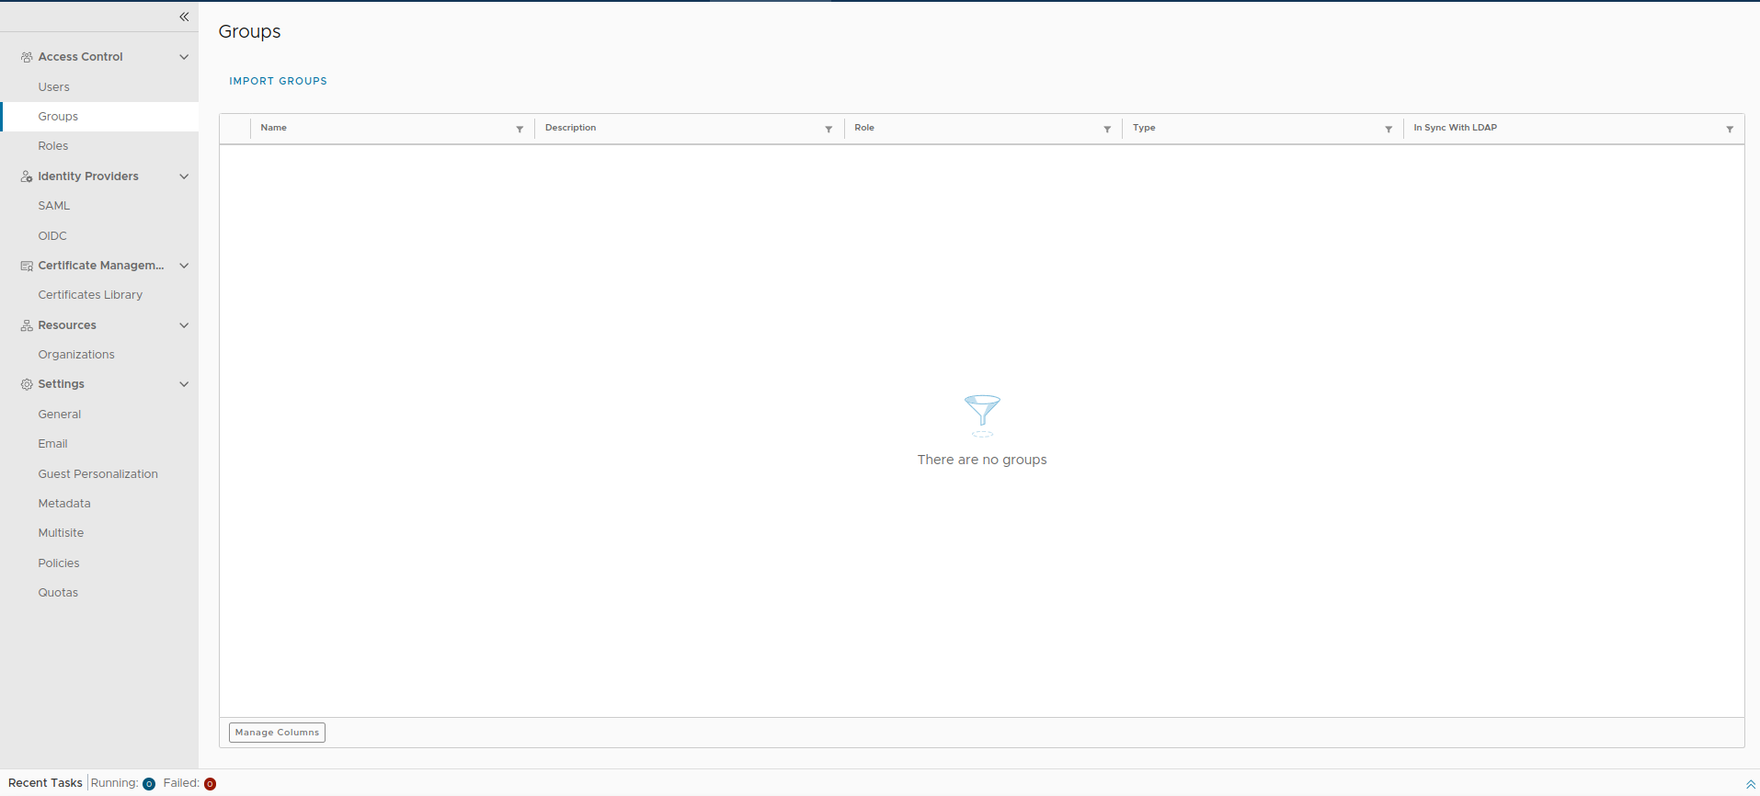Collapse the Identity Providers section
Image resolution: width=1760 pixels, height=796 pixels.
click(184, 176)
